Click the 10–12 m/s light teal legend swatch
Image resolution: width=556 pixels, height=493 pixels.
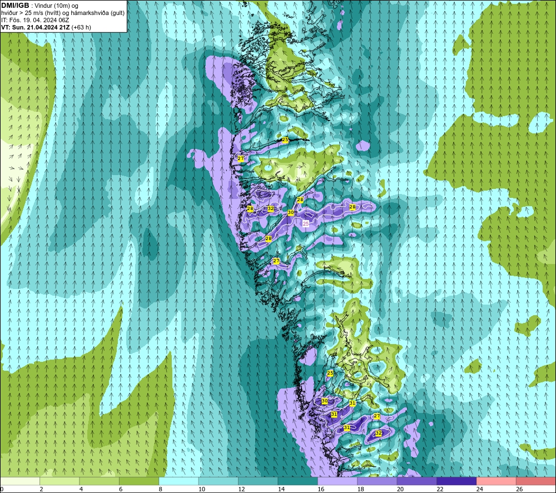(219, 481)
